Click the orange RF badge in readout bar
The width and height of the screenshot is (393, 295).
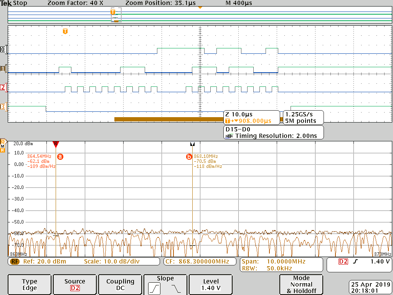[x=15, y=262]
